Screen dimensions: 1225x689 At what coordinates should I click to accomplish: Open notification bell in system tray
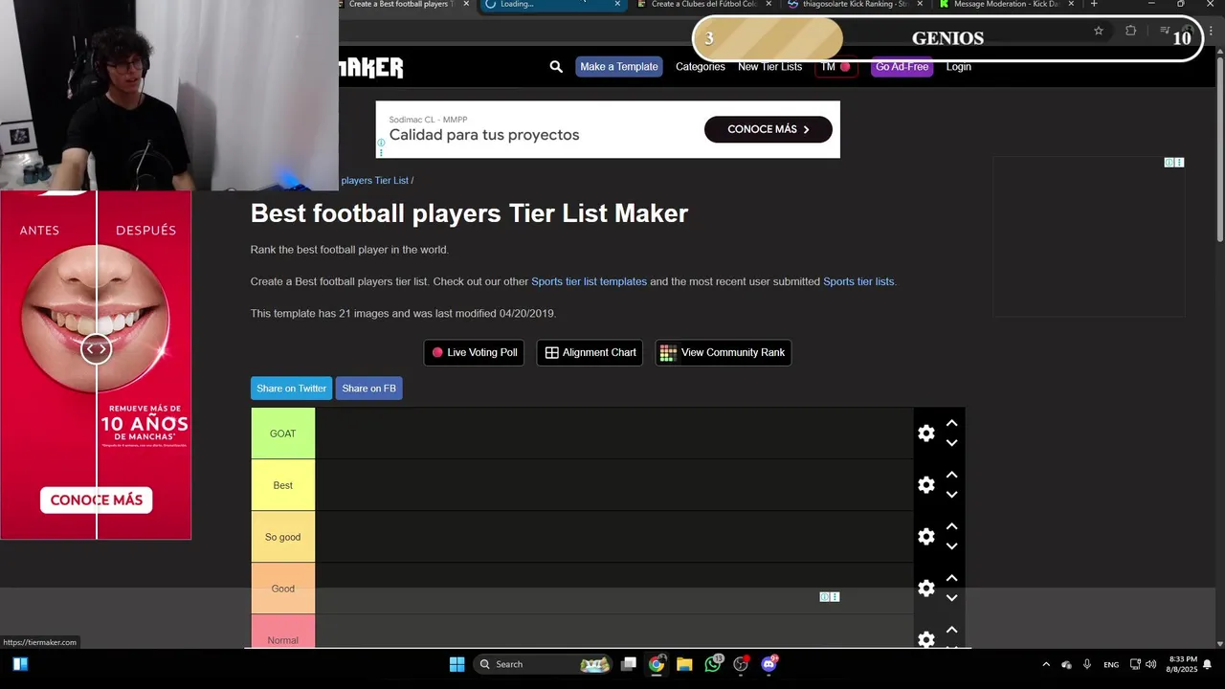click(1208, 664)
